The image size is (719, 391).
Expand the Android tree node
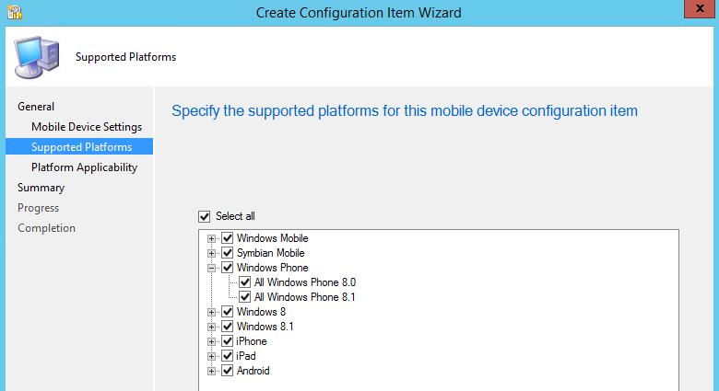click(x=212, y=371)
